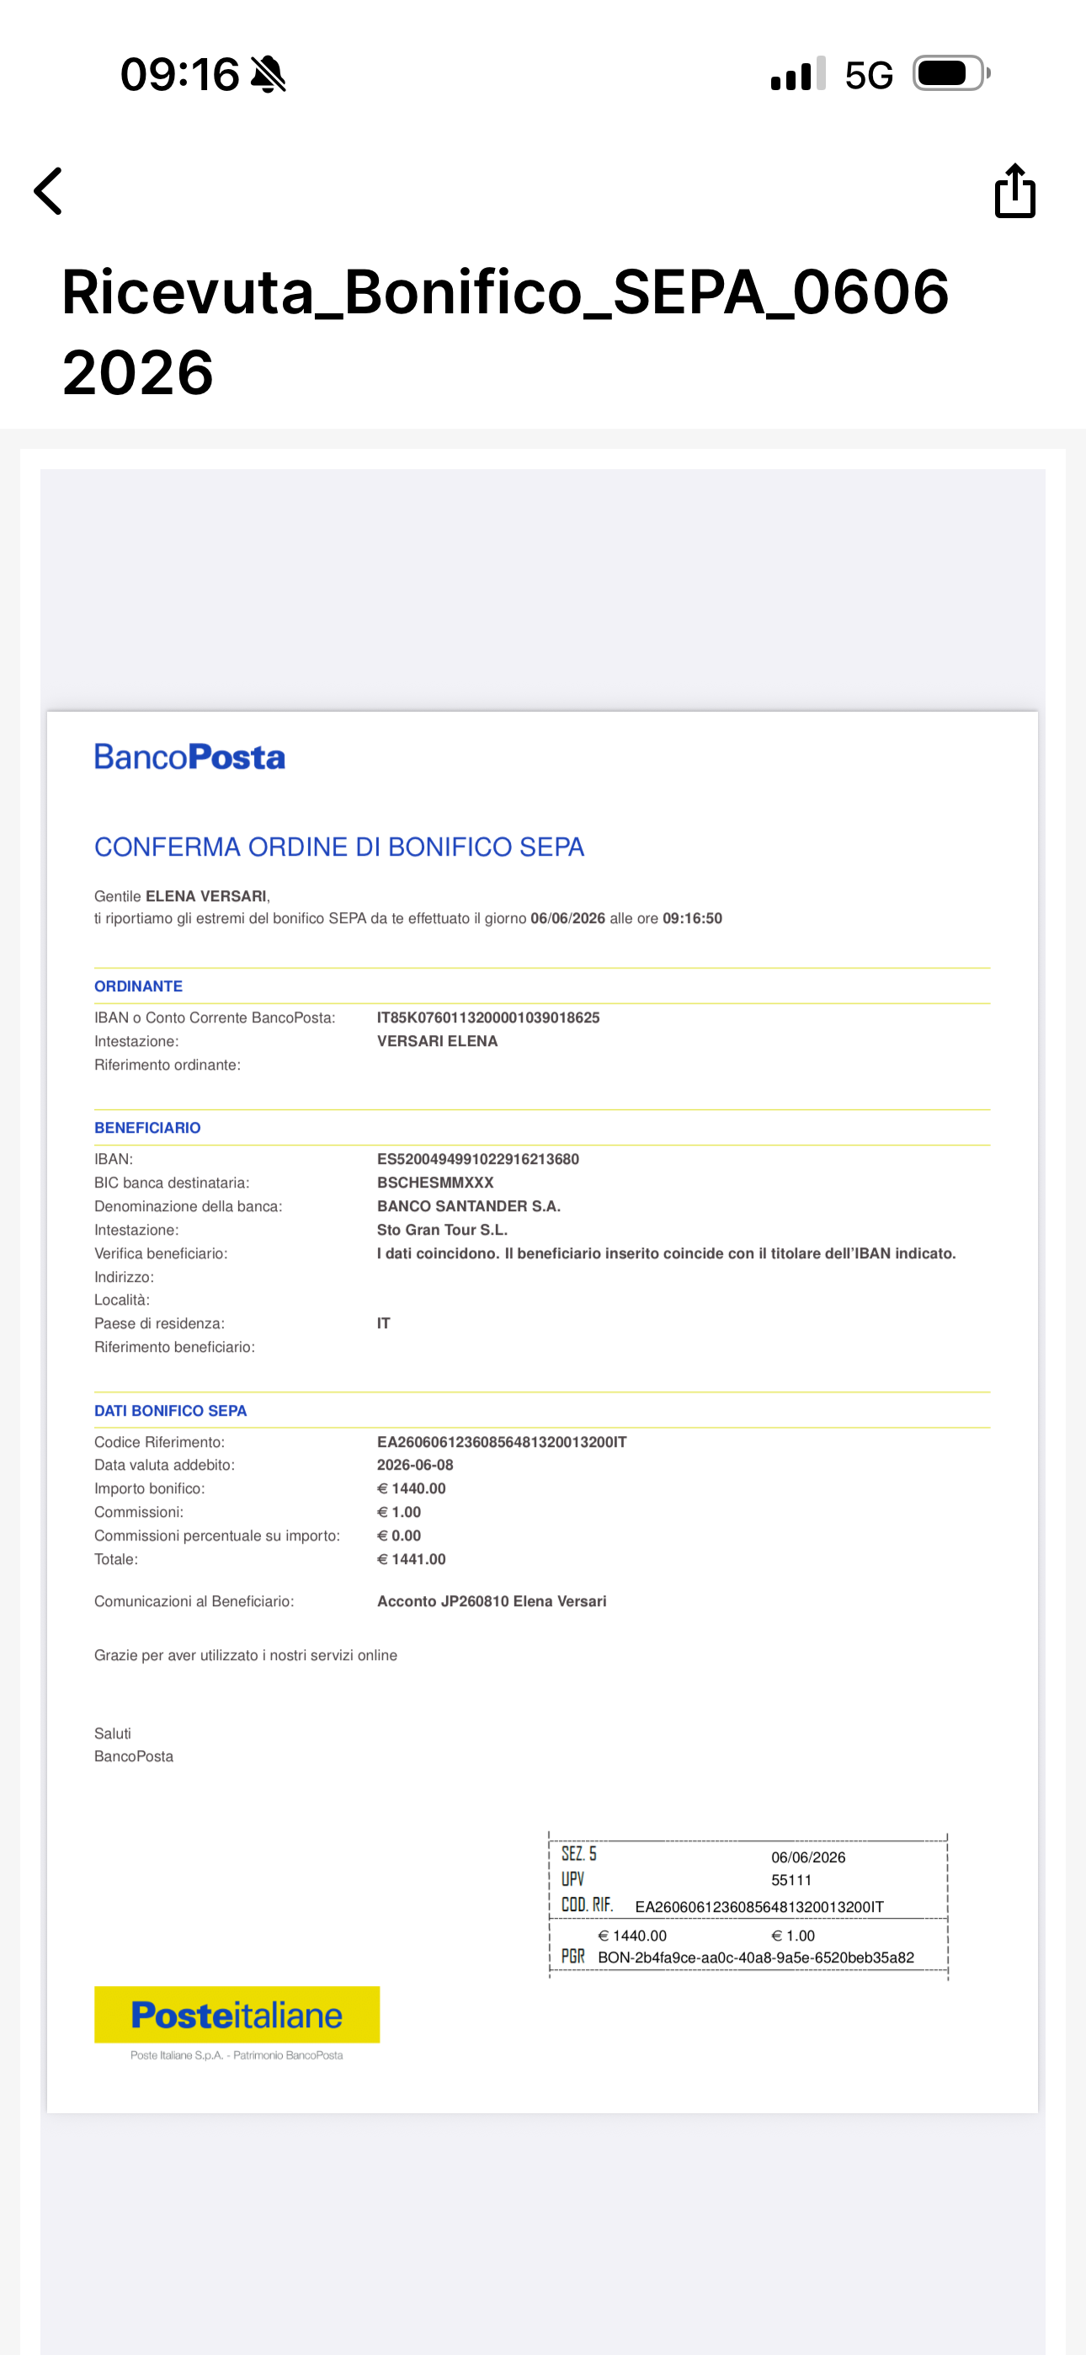Select the beneficiary IBAN ES52 value
This screenshot has height=2355, width=1086.
(x=478, y=1159)
